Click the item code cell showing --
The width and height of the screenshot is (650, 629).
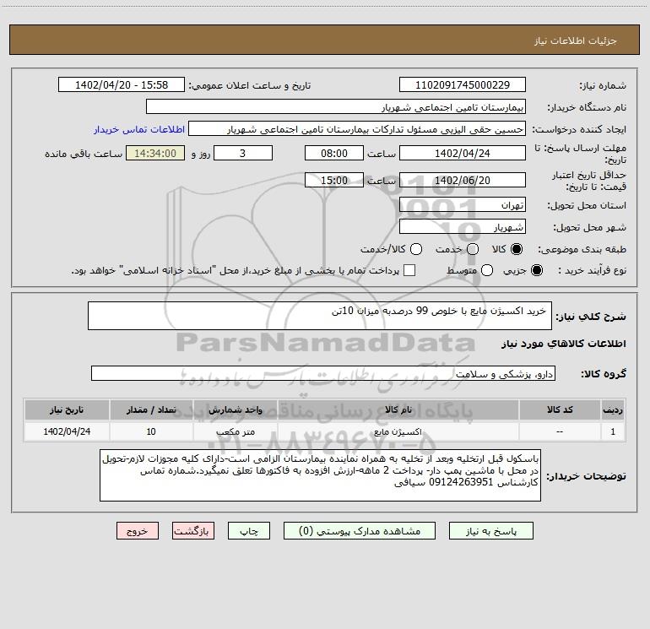tap(560, 431)
